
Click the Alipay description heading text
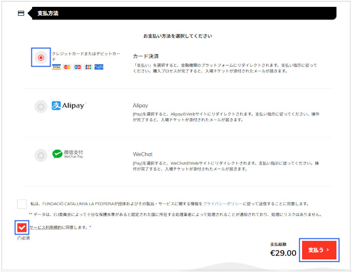(140, 105)
